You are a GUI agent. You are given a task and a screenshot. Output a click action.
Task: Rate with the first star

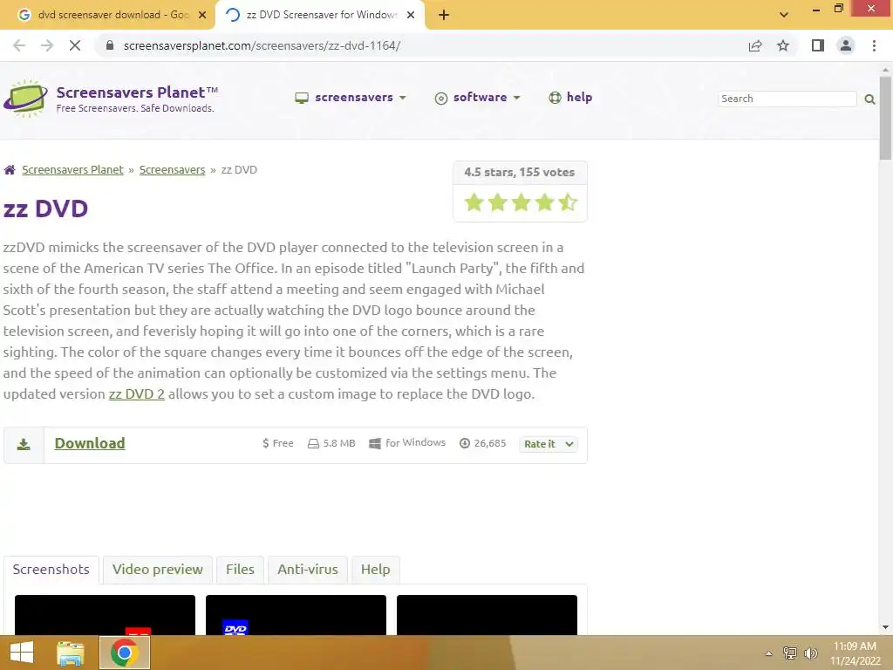474,202
